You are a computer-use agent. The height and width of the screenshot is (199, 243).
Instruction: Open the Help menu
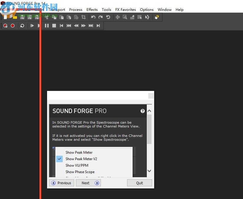click(179, 10)
